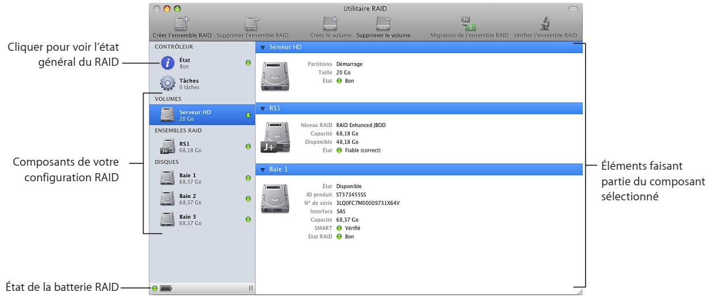Image resolution: width=709 pixels, height=299 pixels.
Task: Click the RAID Enhanced JBOD level value
Action: [360, 125]
